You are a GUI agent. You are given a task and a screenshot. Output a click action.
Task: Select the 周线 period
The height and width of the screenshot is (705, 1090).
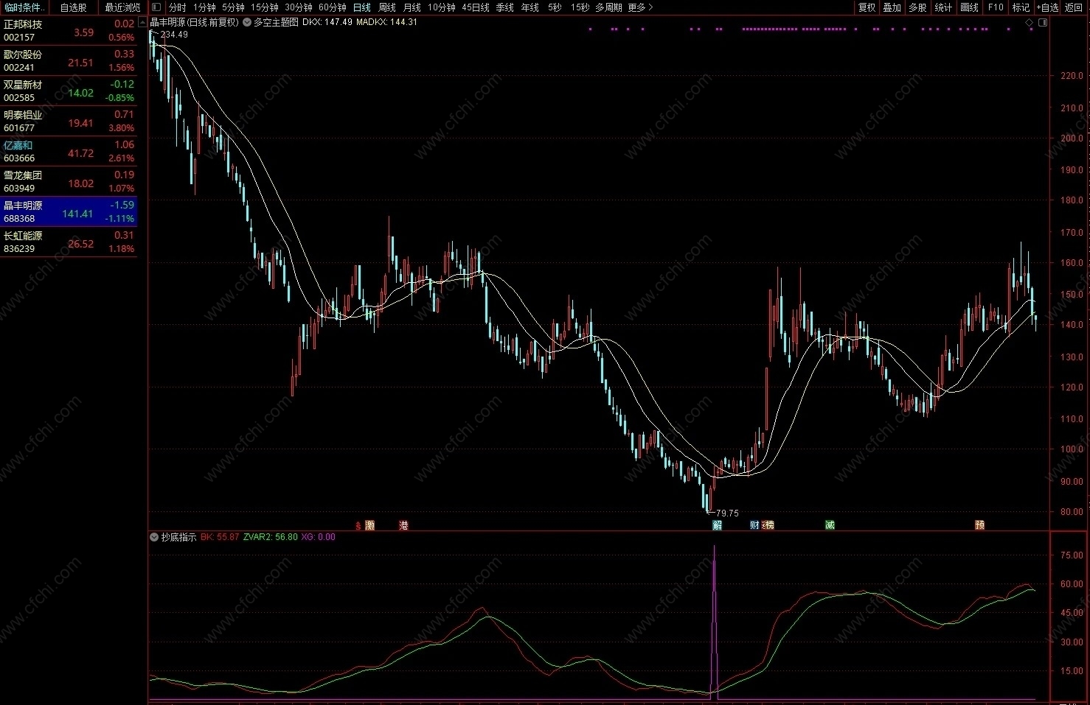pyautogui.click(x=387, y=7)
